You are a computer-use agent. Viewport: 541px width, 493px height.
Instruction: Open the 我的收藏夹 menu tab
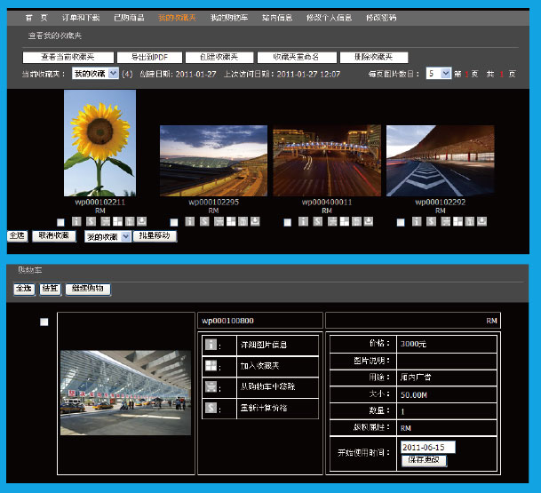177,18
